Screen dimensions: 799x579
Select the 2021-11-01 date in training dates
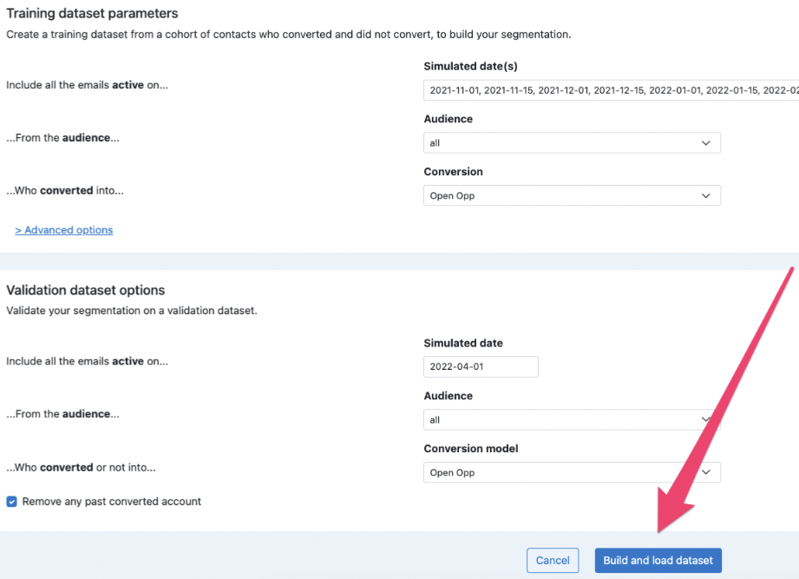click(454, 90)
